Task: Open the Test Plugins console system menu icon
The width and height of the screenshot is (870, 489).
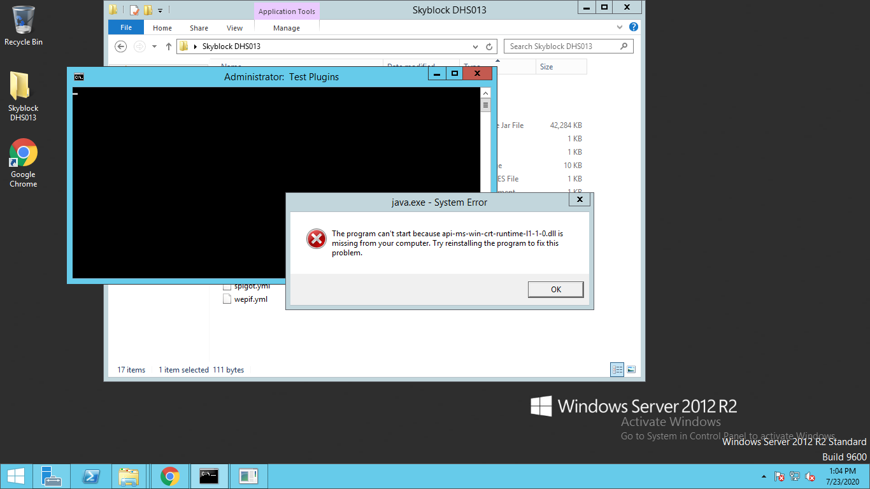Action: tap(78, 77)
